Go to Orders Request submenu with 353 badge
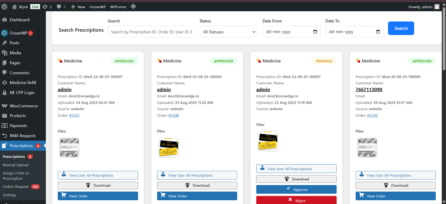Viewport: 446px width, 204px height. pos(16,187)
